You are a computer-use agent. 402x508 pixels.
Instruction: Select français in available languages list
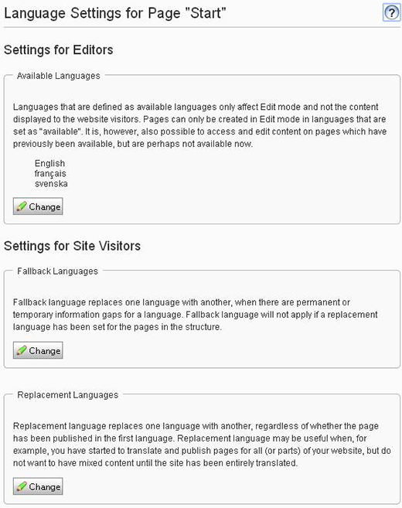pyautogui.click(x=50, y=174)
